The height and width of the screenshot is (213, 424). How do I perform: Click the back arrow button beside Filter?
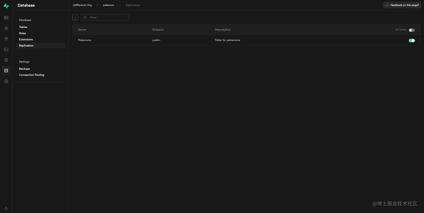pyautogui.click(x=75, y=17)
